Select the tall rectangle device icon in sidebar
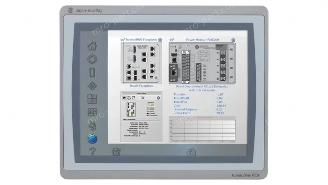Viewport: 328px width, 185px height. (x=92, y=72)
